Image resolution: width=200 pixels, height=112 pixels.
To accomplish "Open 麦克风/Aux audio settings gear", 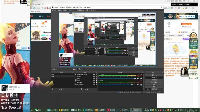I will point(141,78).
